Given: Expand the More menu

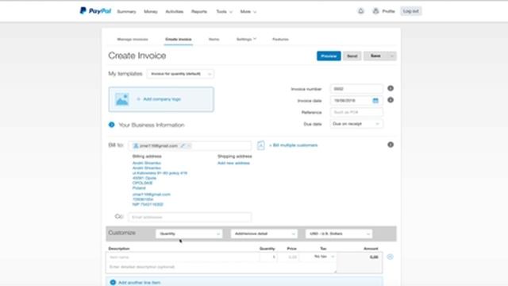Looking at the screenshot, I should coord(248,12).
